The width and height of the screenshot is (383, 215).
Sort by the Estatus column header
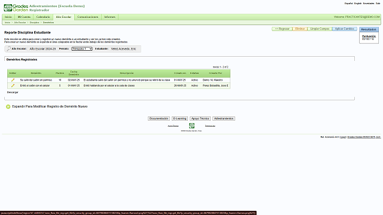(194, 73)
